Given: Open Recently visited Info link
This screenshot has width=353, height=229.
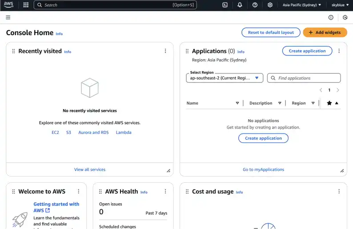Looking at the screenshot, I should click(68, 52).
